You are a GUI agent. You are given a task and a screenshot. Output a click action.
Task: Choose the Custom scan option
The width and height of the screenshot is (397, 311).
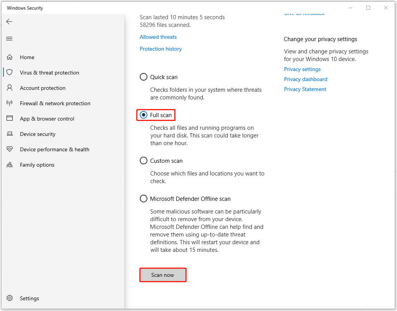[x=143, y=160]
